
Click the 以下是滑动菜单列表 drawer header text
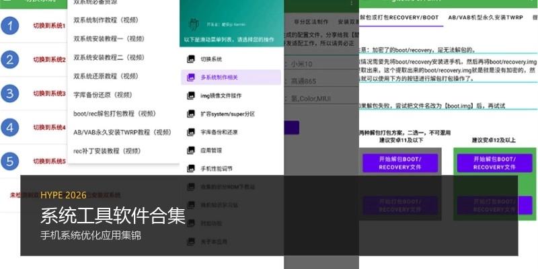pos(229,40)
